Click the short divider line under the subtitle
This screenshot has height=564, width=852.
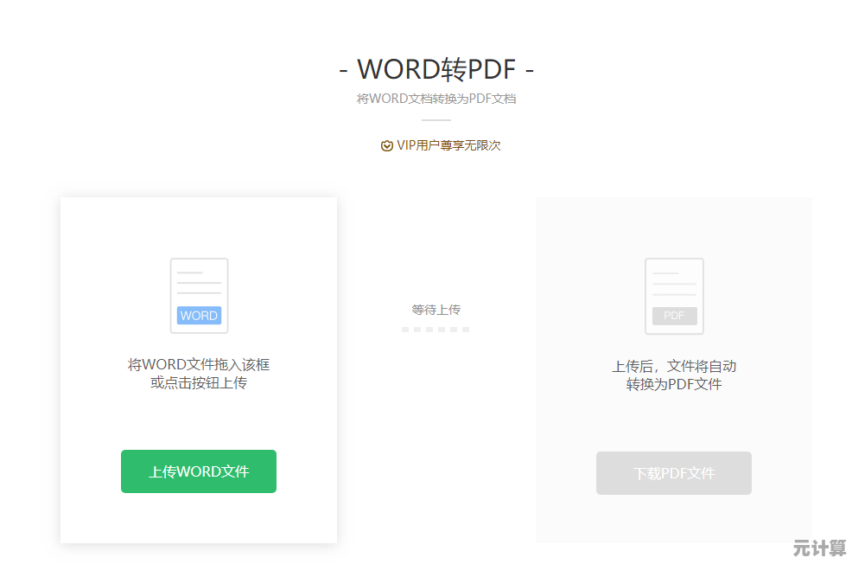[436, 120]
